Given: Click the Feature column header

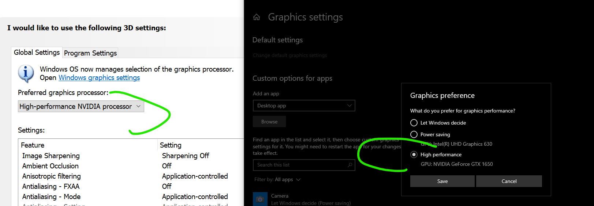Looking at the screenshot, I should [88, 145].
